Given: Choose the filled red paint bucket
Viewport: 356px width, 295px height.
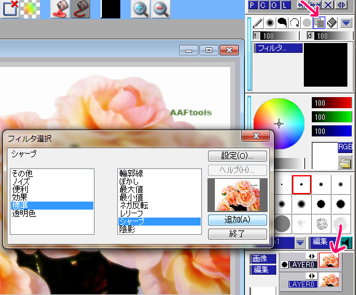Looking at the screenshot, I should click(x=60, y=9).
